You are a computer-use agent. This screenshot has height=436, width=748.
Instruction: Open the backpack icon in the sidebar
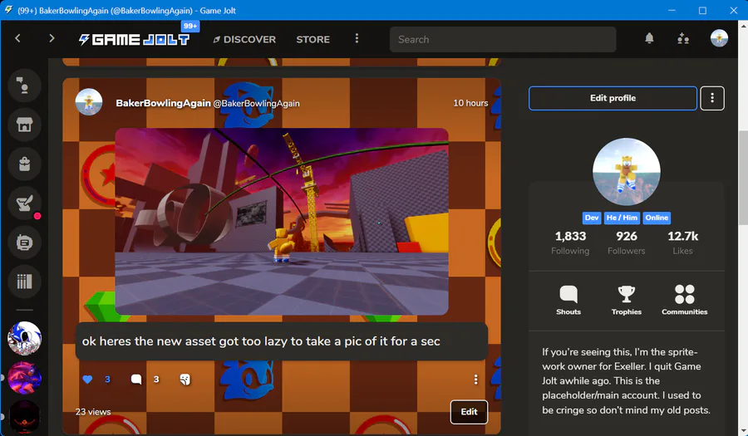[x=24, y=164]
